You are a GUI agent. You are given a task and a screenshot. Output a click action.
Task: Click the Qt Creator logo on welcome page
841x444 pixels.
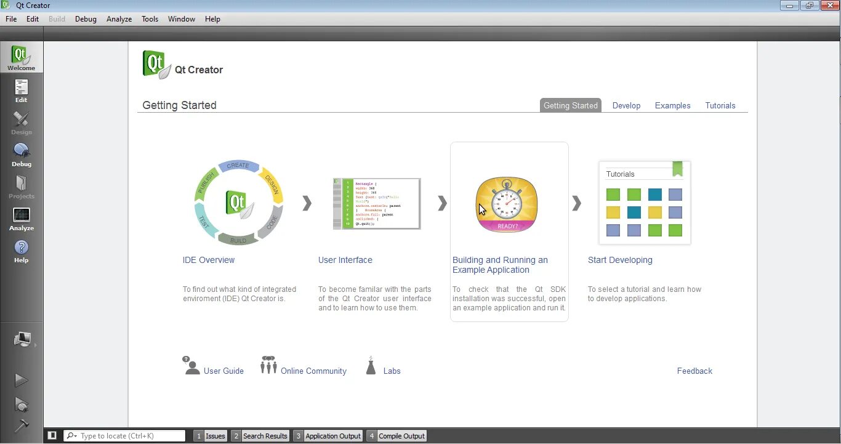click(x=157, y=65)
